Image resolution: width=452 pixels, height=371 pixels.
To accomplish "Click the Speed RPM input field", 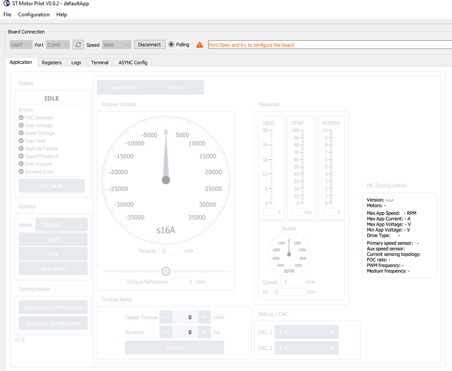I will click(x=293, y=282).
